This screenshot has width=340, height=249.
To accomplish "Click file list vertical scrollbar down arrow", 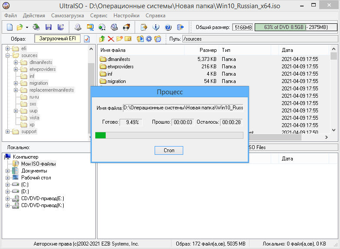I will coord(334,130).
